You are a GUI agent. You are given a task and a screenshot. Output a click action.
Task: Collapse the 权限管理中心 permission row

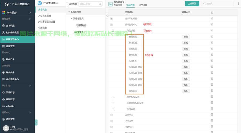(111, 24)
